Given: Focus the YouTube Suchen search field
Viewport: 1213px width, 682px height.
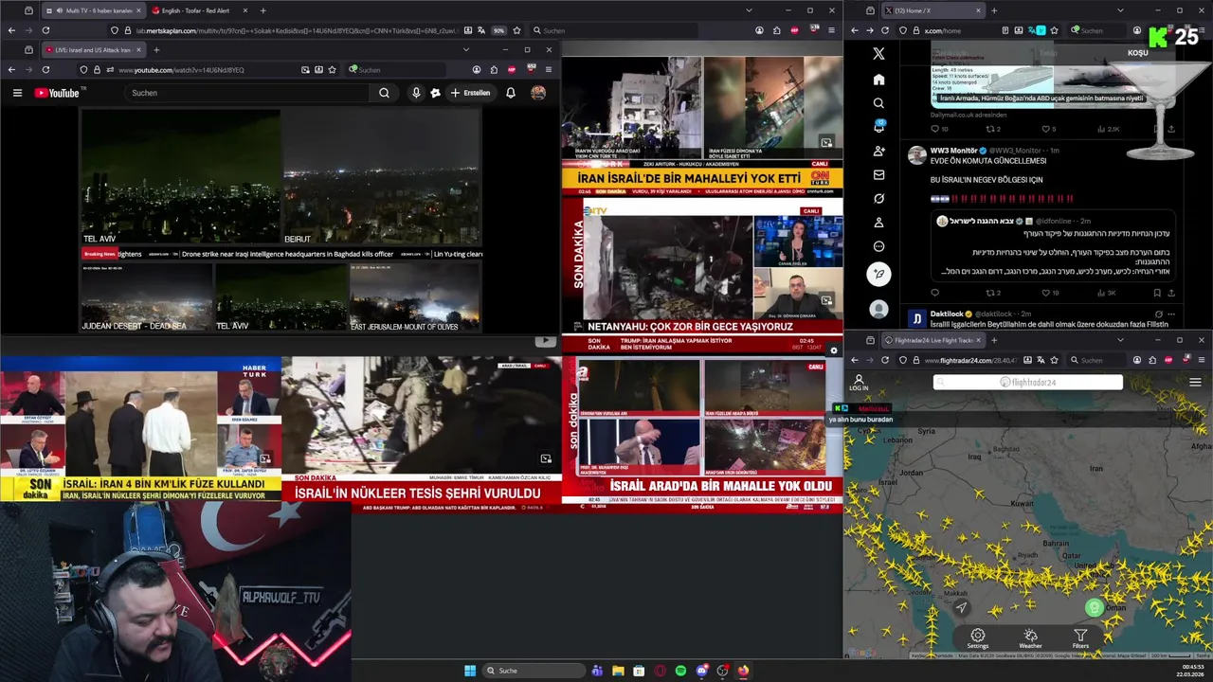Looking at the screenshot, I should (246, 93).
